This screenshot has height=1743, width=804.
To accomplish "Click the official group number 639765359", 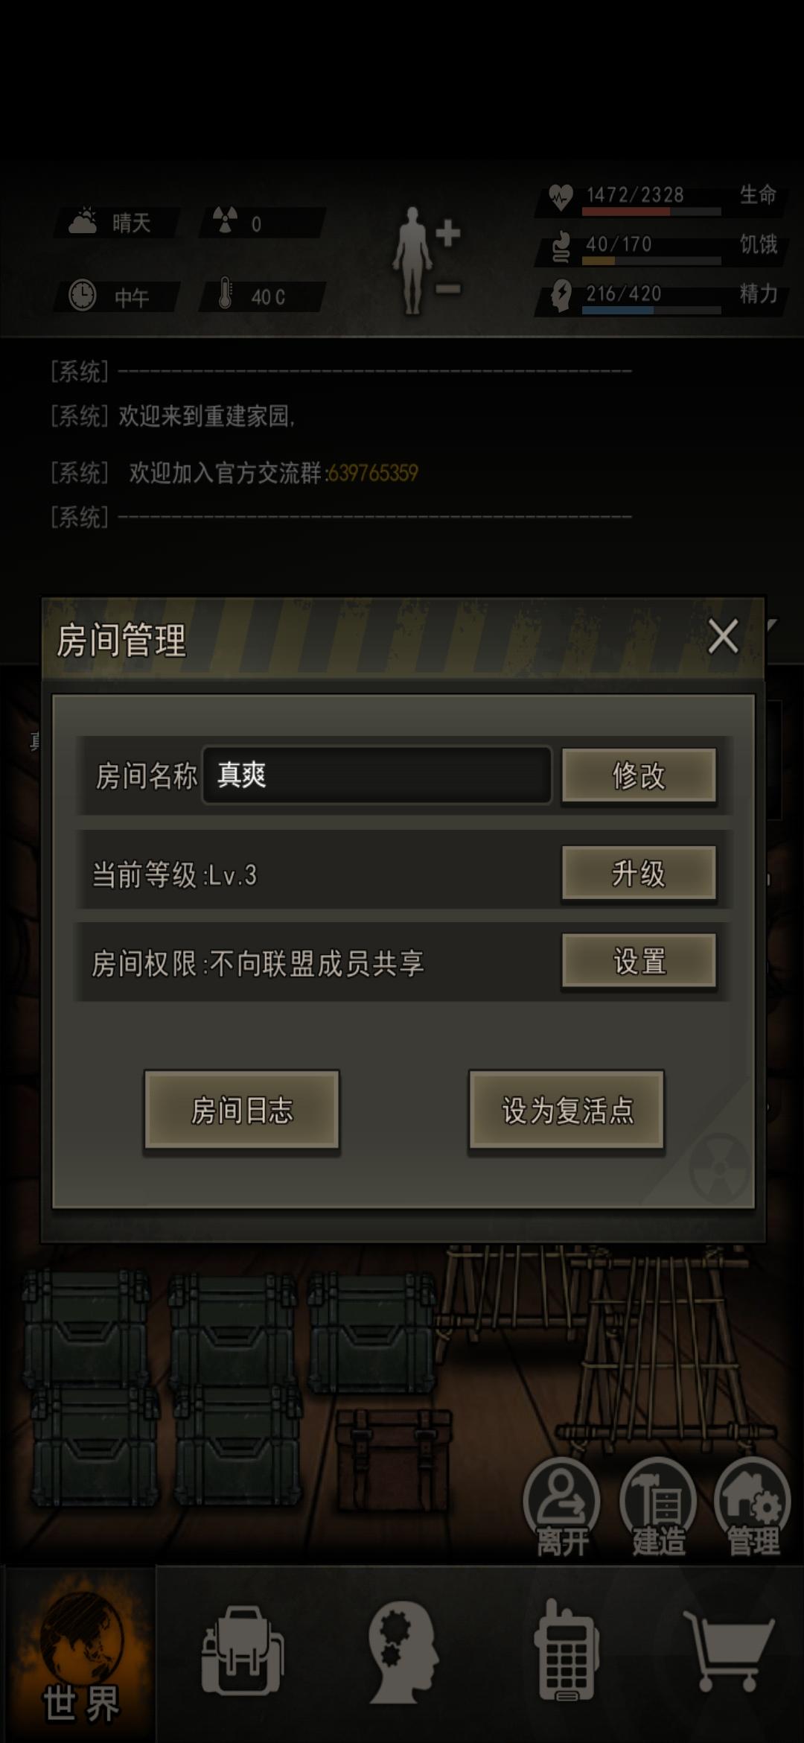I will point(373,473).
